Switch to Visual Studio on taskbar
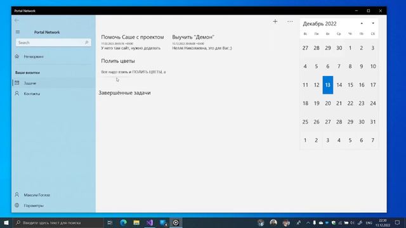 point(150,222)
